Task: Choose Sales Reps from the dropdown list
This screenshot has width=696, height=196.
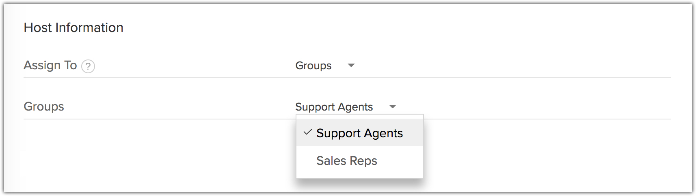Action: point(347,161)
